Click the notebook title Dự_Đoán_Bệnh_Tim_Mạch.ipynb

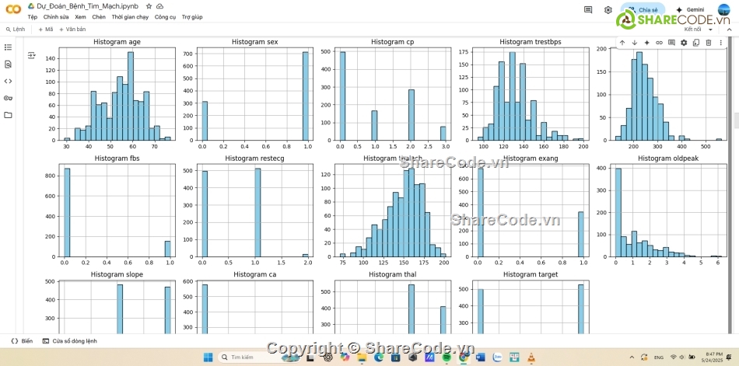88,6
